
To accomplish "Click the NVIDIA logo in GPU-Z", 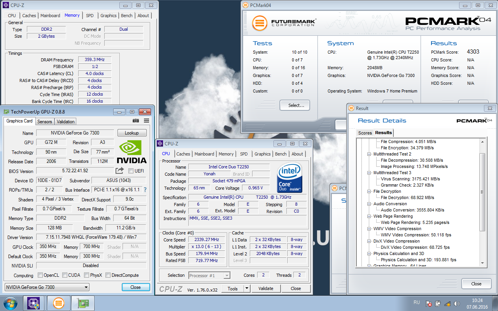I will (132, 152).
